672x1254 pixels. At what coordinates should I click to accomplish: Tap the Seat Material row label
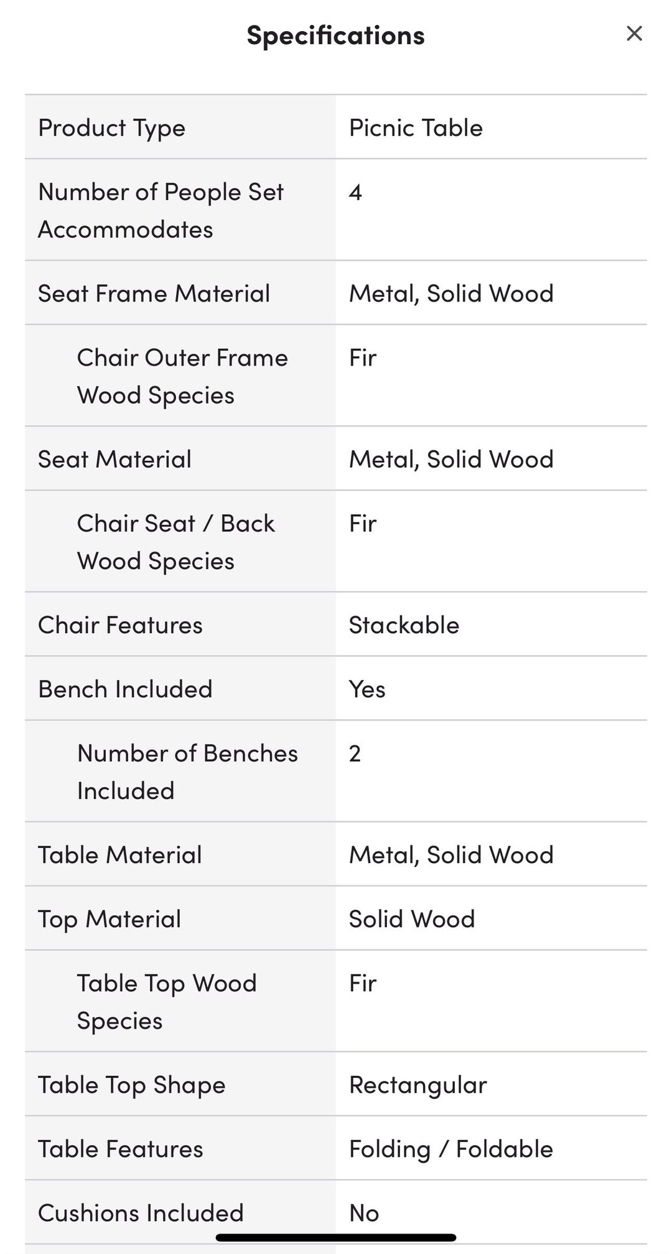point(114,459)
